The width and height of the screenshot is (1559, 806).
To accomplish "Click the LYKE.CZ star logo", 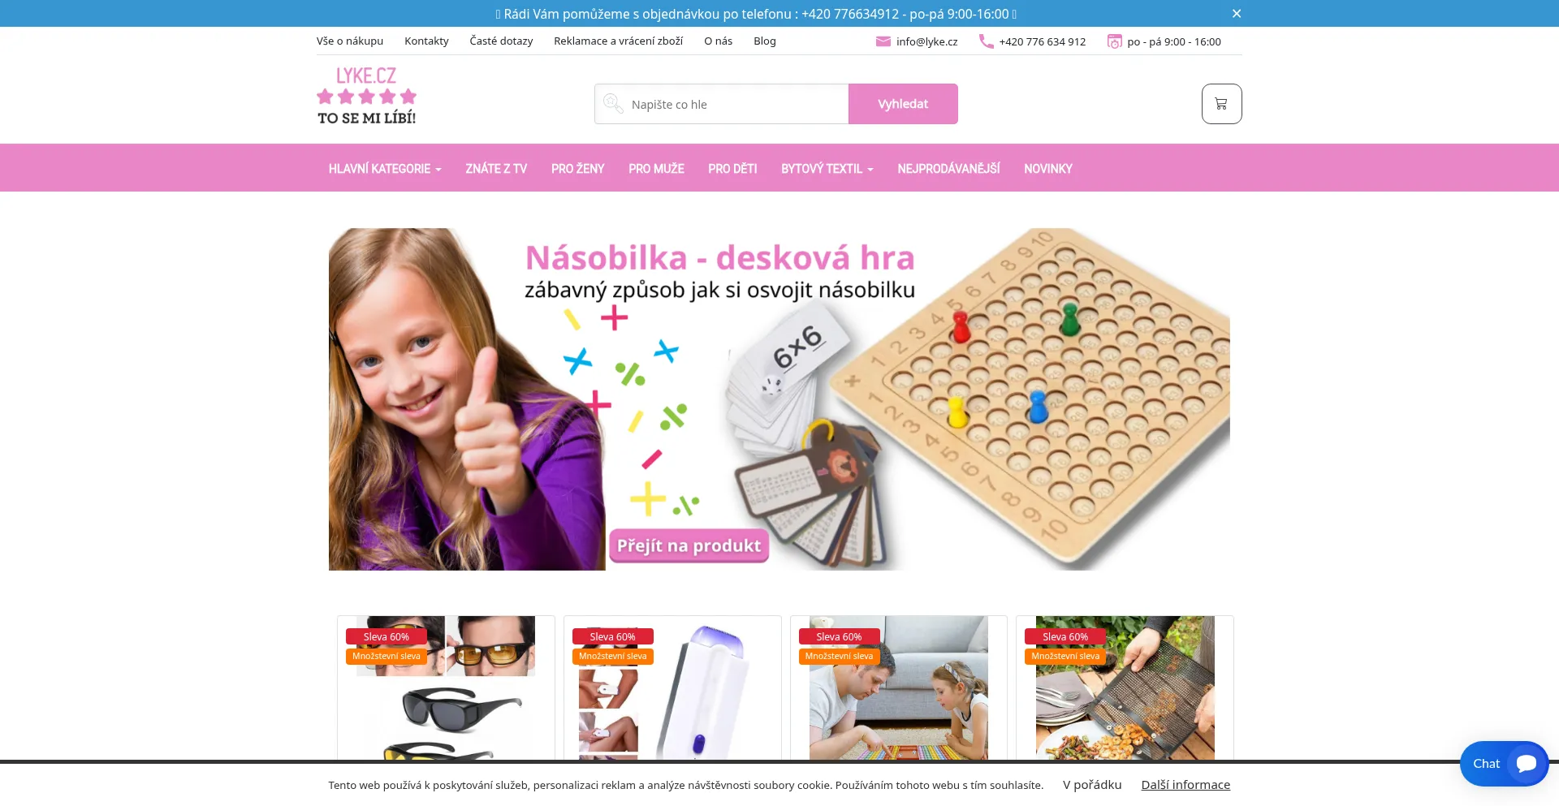I will tap(366, 96).
